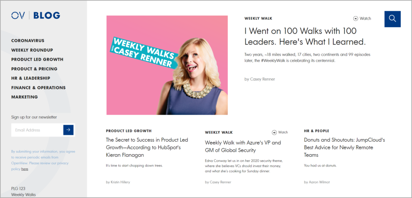Open Azure's VP Weekly Walk article
Screen dimensions: 412x198
coord(243,146)
